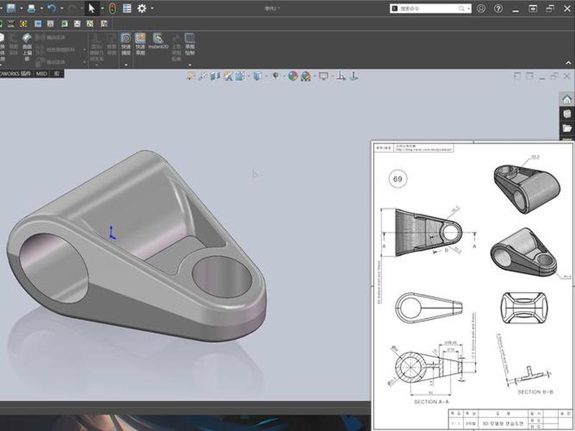The height and width of the screenshot is (431, 575).
Task: Click the user account login icon
Action: click(x=481, y=8)
